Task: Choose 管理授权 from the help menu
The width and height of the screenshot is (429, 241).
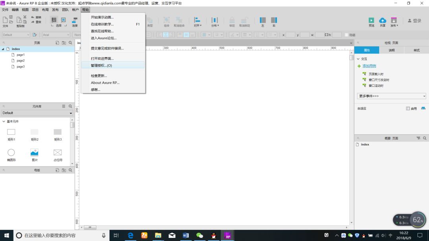Action: pos(101,65)
